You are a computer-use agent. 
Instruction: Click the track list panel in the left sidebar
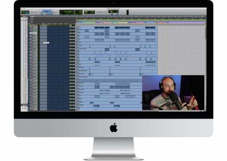[24, 60]
